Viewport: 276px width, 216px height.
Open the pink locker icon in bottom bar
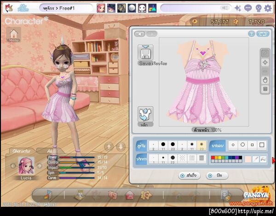[113, 195]
